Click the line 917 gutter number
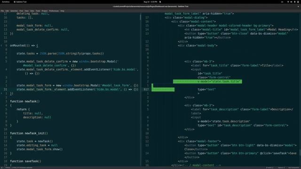This screenshot has width=301, height=169. [146, 89]
